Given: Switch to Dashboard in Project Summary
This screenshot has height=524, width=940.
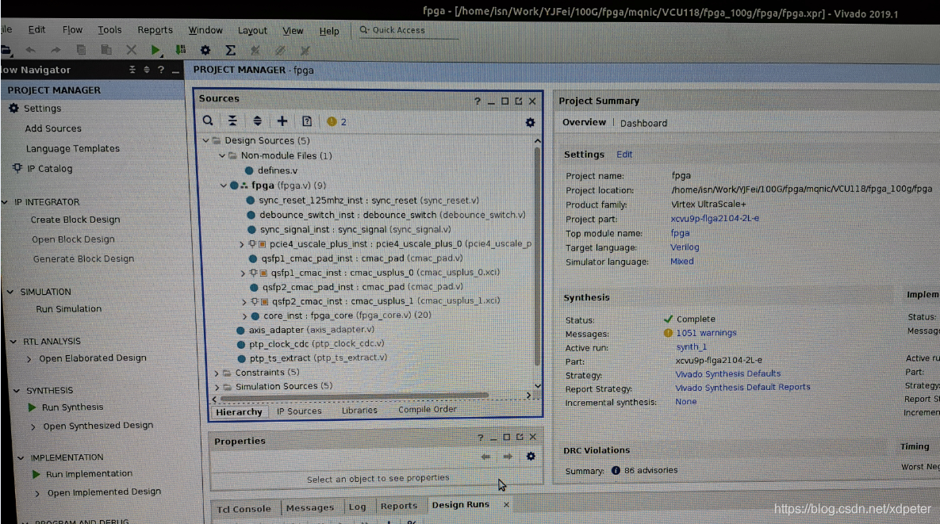Looking at the screenshot, I should pos(643,123).
